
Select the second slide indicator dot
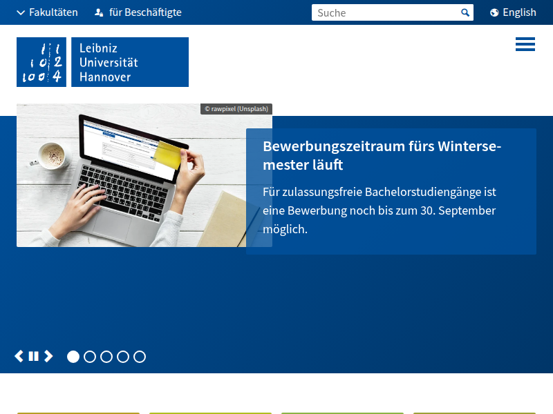tap(90, 357)
